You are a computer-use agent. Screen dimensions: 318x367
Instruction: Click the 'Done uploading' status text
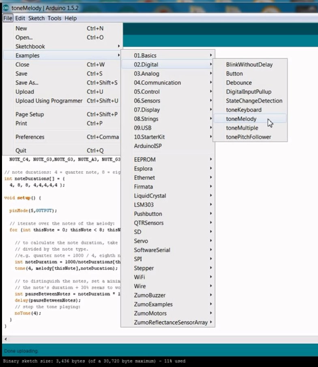[21, 351]
